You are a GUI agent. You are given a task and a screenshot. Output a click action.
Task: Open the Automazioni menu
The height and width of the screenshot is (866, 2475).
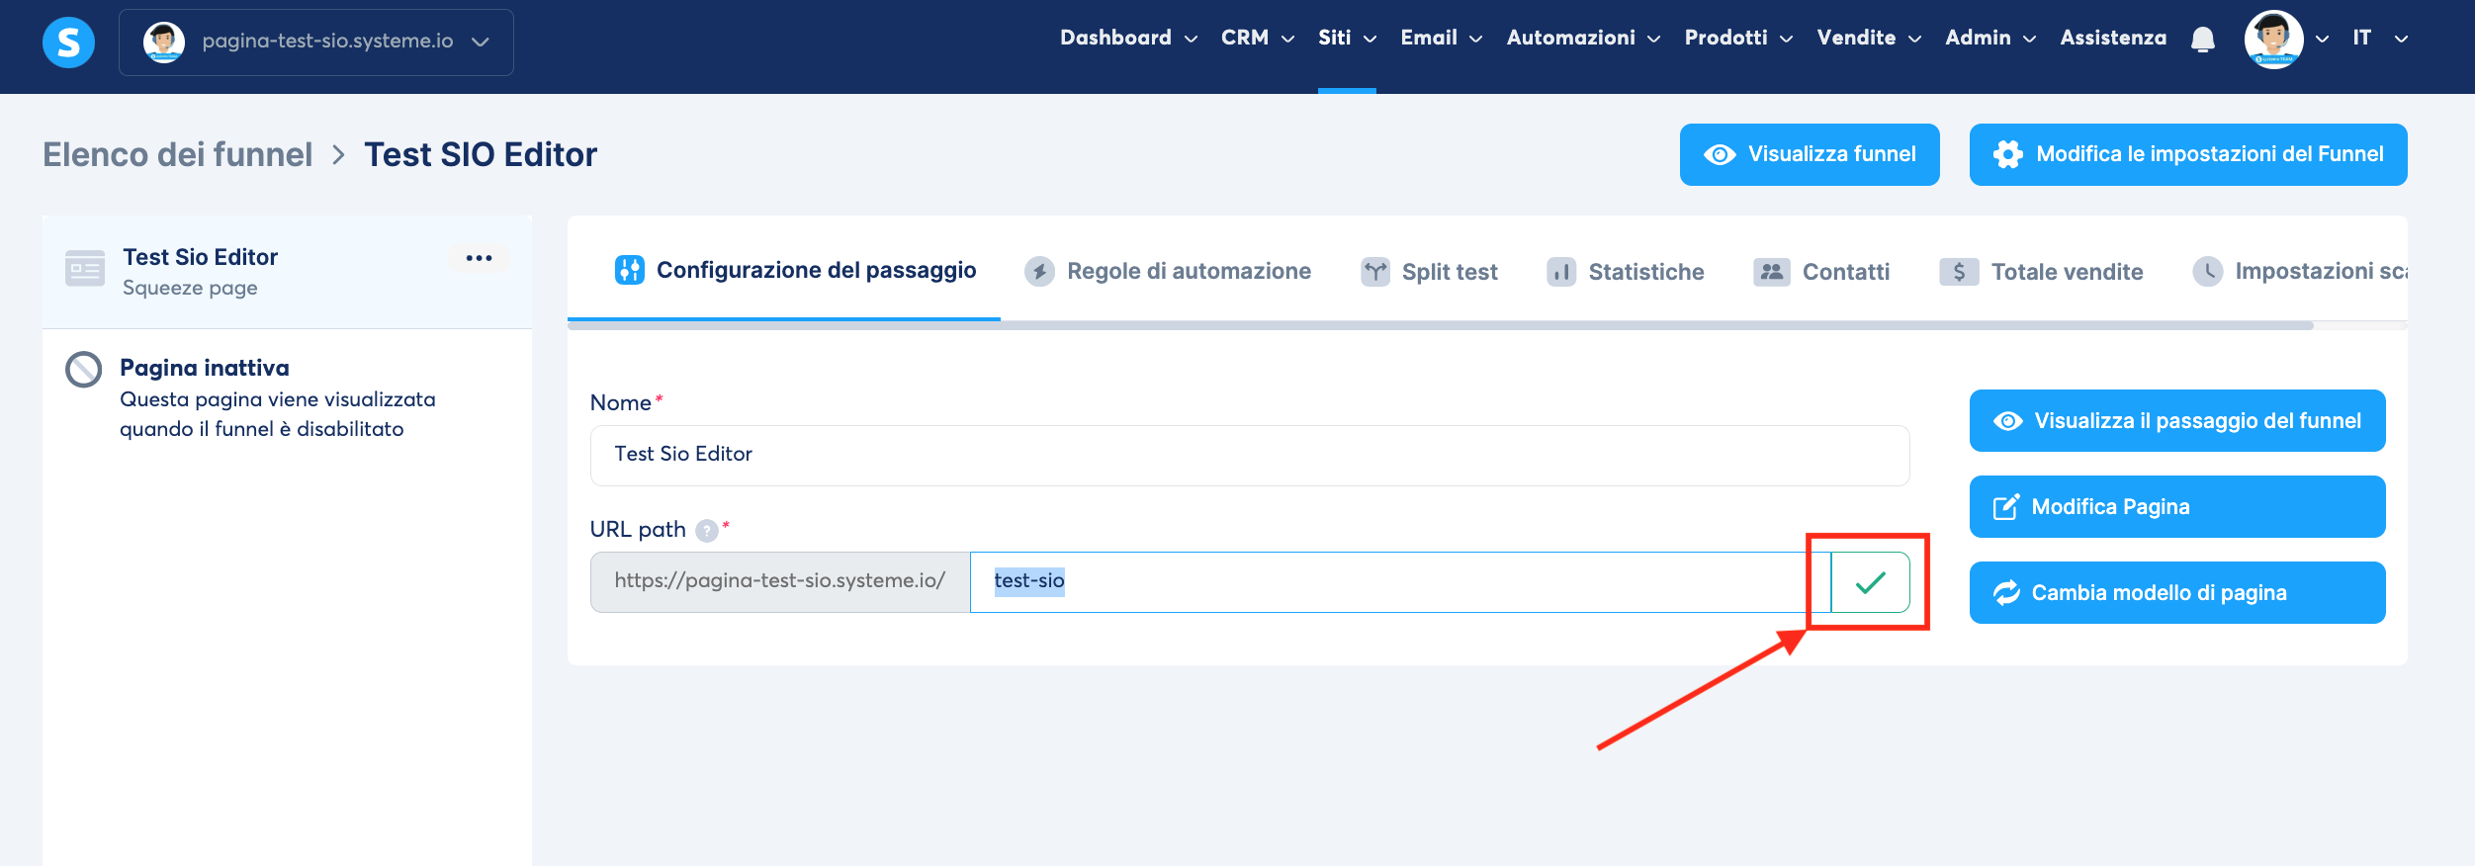(1583, 38)
